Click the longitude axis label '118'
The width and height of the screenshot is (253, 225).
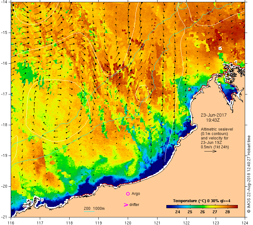(x=69, y=223)
